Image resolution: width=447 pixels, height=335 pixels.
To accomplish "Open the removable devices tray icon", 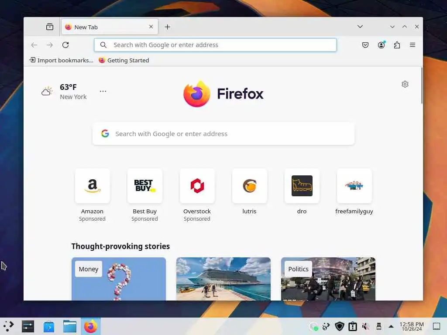I will click(379, 326).
